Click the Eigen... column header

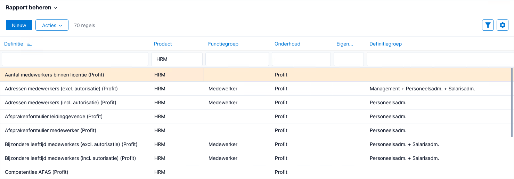(345, 44)
